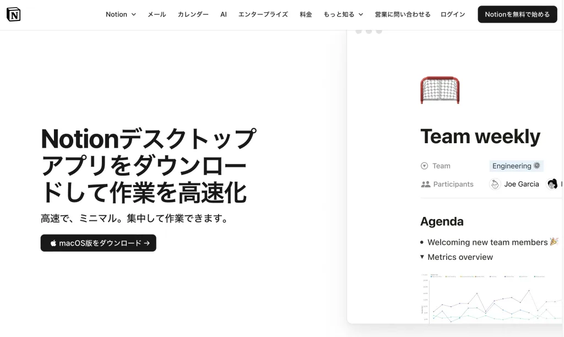Open the カレンダー menu item

click(193, 14)
